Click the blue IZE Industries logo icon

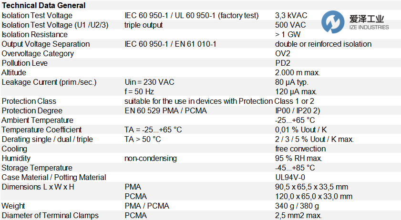click(x=332, y=21)
